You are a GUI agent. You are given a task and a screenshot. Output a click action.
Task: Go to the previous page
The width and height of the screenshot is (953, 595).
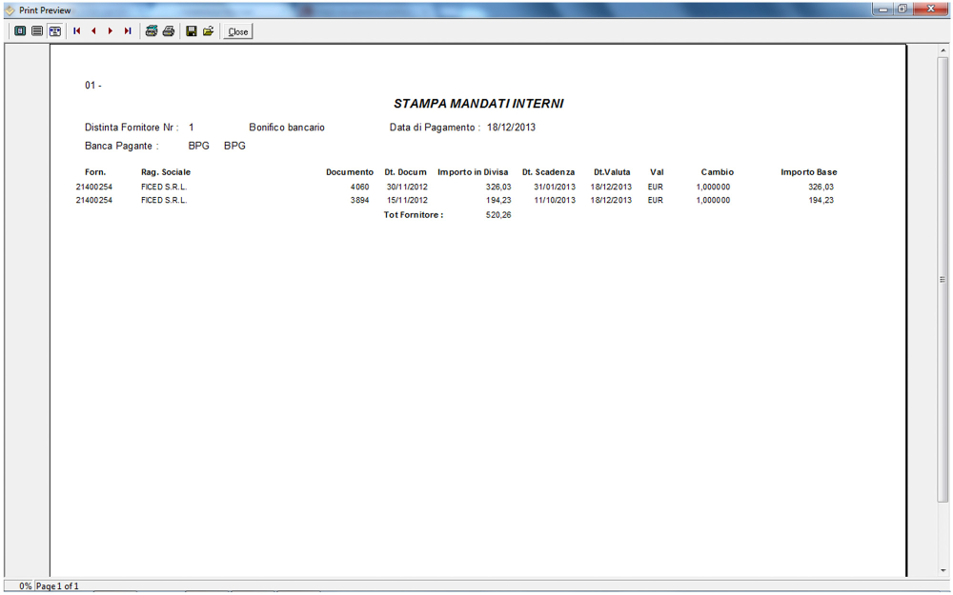tap(93, 31)
